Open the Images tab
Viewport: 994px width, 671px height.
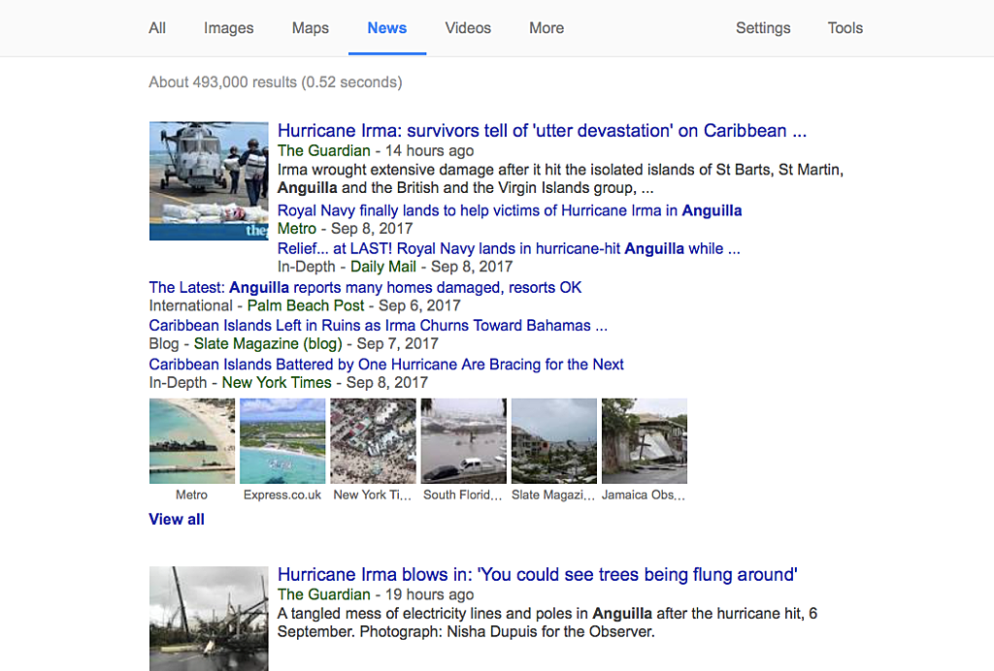228,28
